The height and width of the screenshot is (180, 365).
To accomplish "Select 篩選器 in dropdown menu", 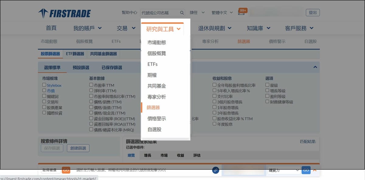I will point(153,107).
